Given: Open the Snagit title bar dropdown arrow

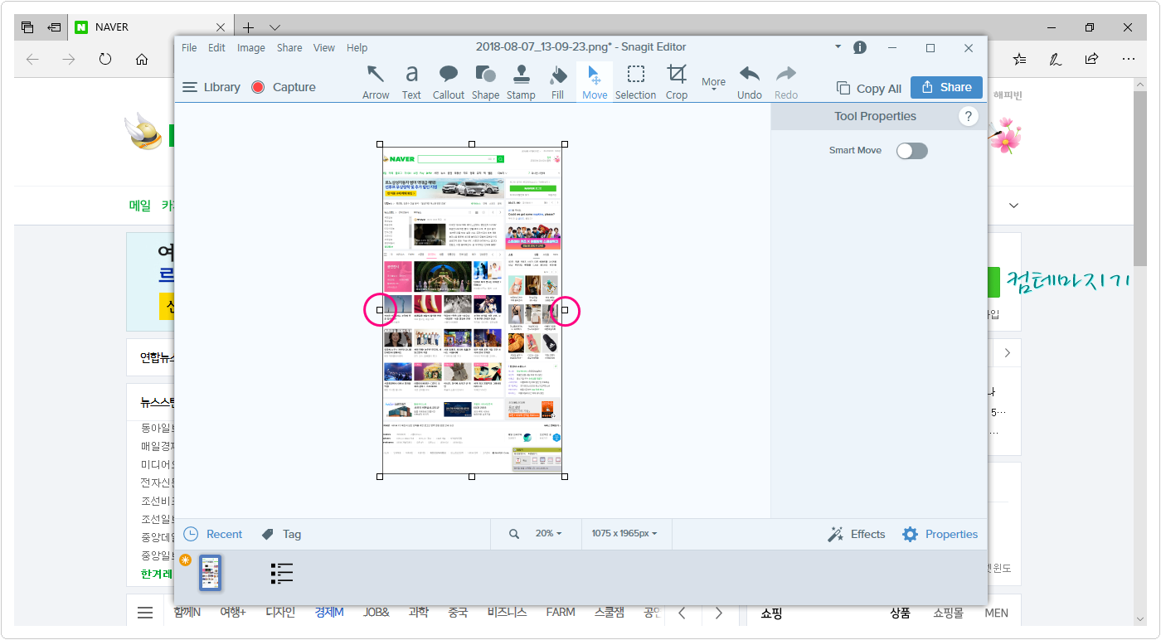Looking at the screenshot, I should pyautogui.click(x=838, y=46).
